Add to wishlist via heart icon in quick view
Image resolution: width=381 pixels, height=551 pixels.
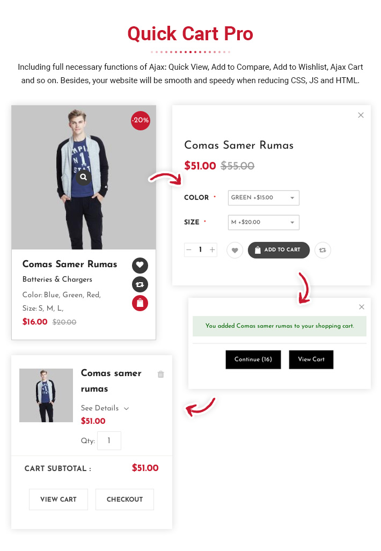pyautogui.click(x=235, y=250)
